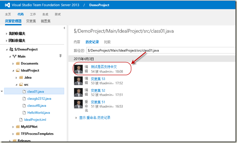Click the Visual Studio logo icon
This screenshot has width=237, height=143.
click(x=7, y=5)
